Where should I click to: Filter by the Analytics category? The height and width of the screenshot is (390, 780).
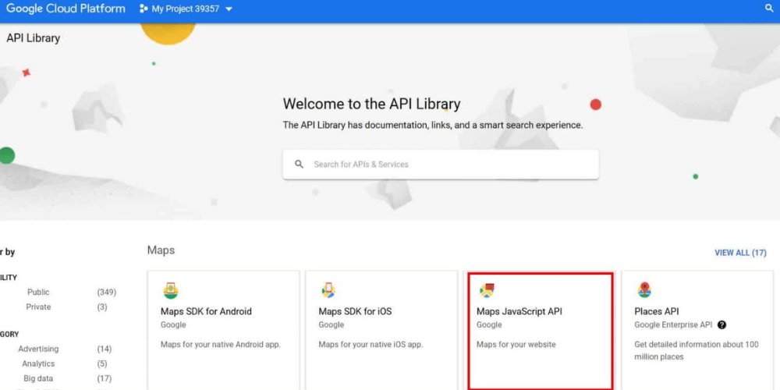pos(38,363)
